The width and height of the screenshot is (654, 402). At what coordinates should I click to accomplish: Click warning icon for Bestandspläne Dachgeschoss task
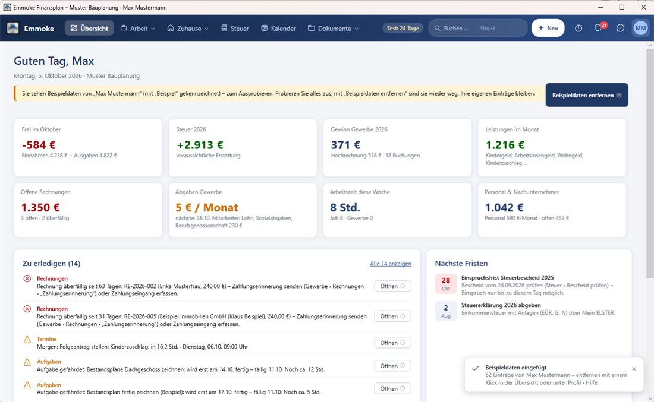27,362
